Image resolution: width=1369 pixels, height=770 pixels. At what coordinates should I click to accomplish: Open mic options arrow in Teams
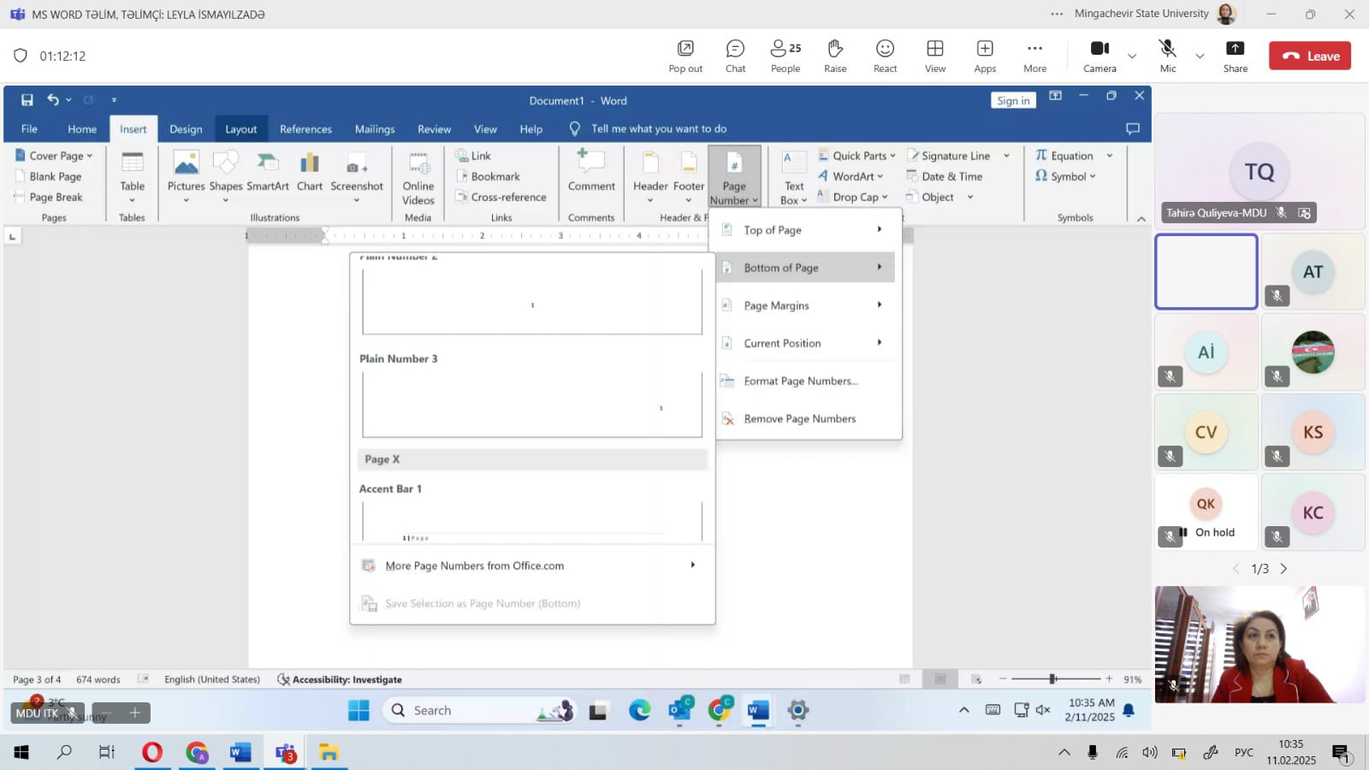[1200, 56]
